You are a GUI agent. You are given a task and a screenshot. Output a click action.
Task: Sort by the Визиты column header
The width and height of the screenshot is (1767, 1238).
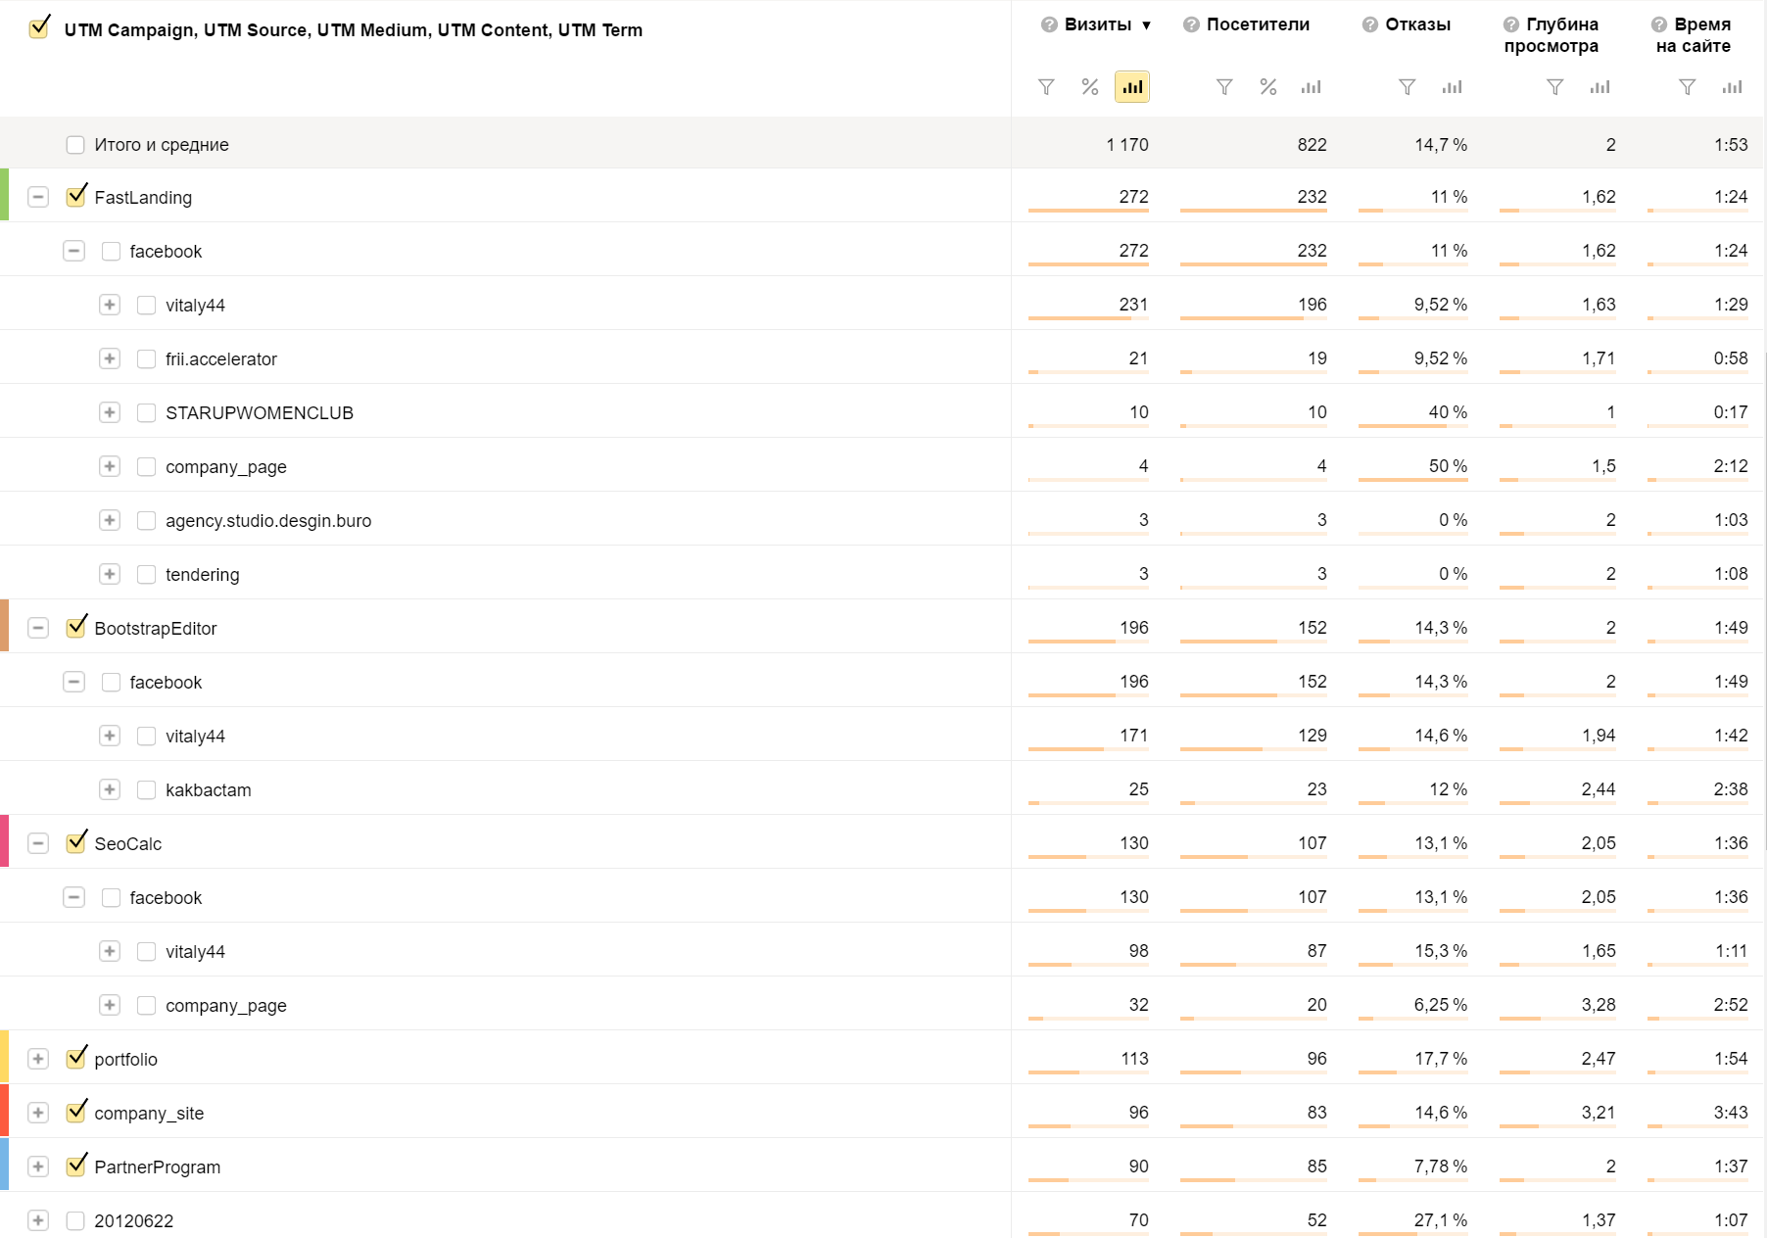point(1097,24)
